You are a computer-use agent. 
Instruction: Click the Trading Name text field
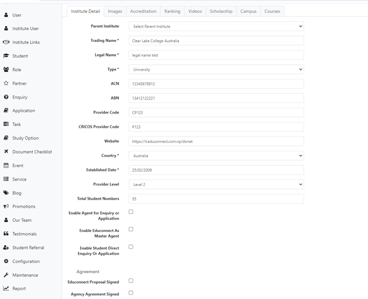[x=216, y=41]
